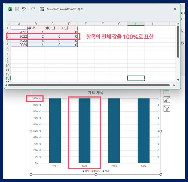Image resolution: width=188 pixels, height=182 pixels.
Task: Select the 2024 chart bar
Action: (144, 131)
